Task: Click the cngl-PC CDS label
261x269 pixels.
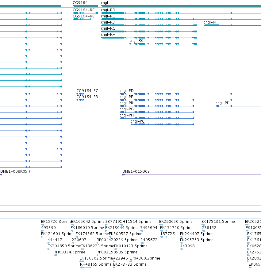Action: coord(137,121)
